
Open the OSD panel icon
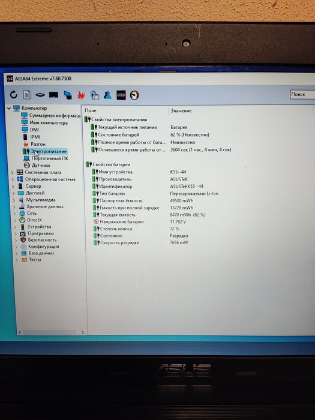(x=121, y=95)
